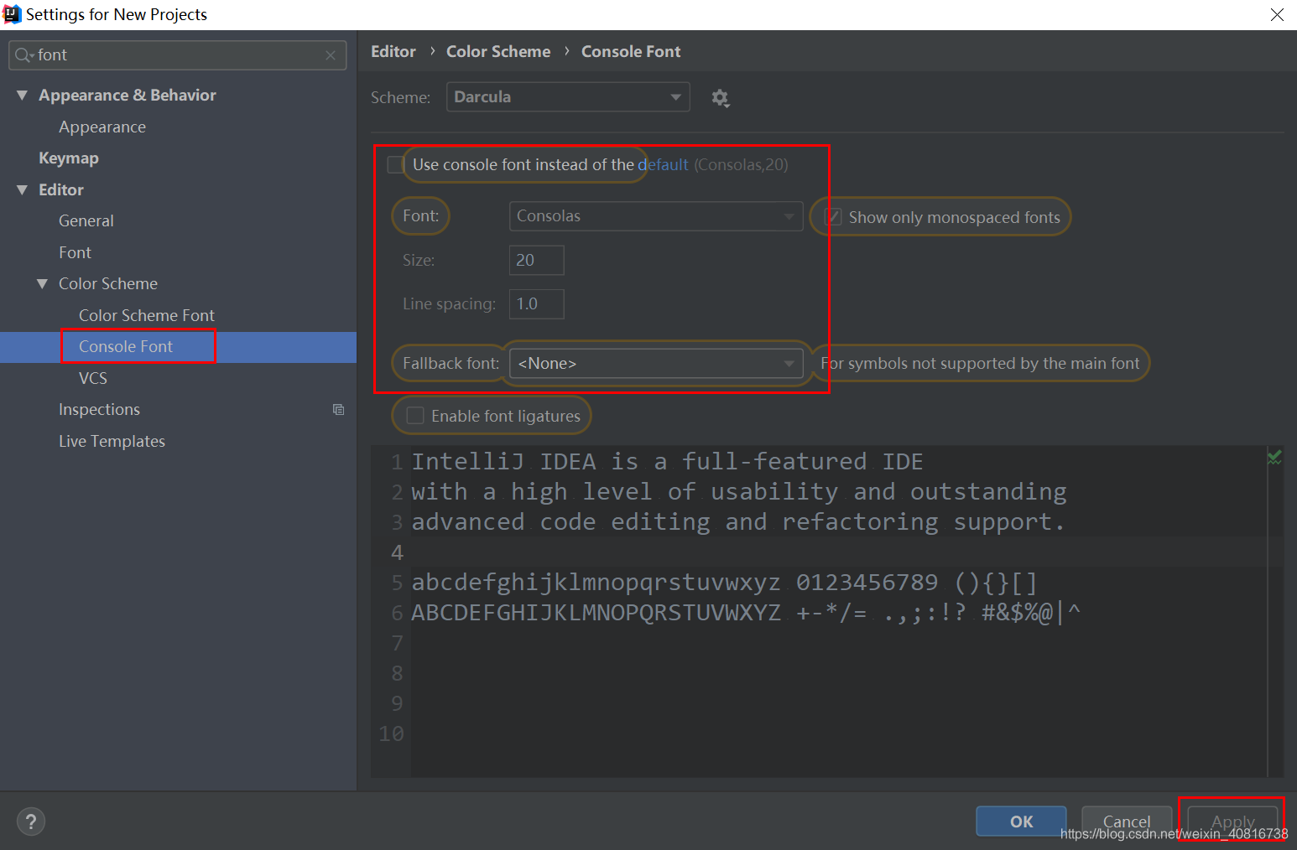Select Color Scheme Font item

pos(147,316)
